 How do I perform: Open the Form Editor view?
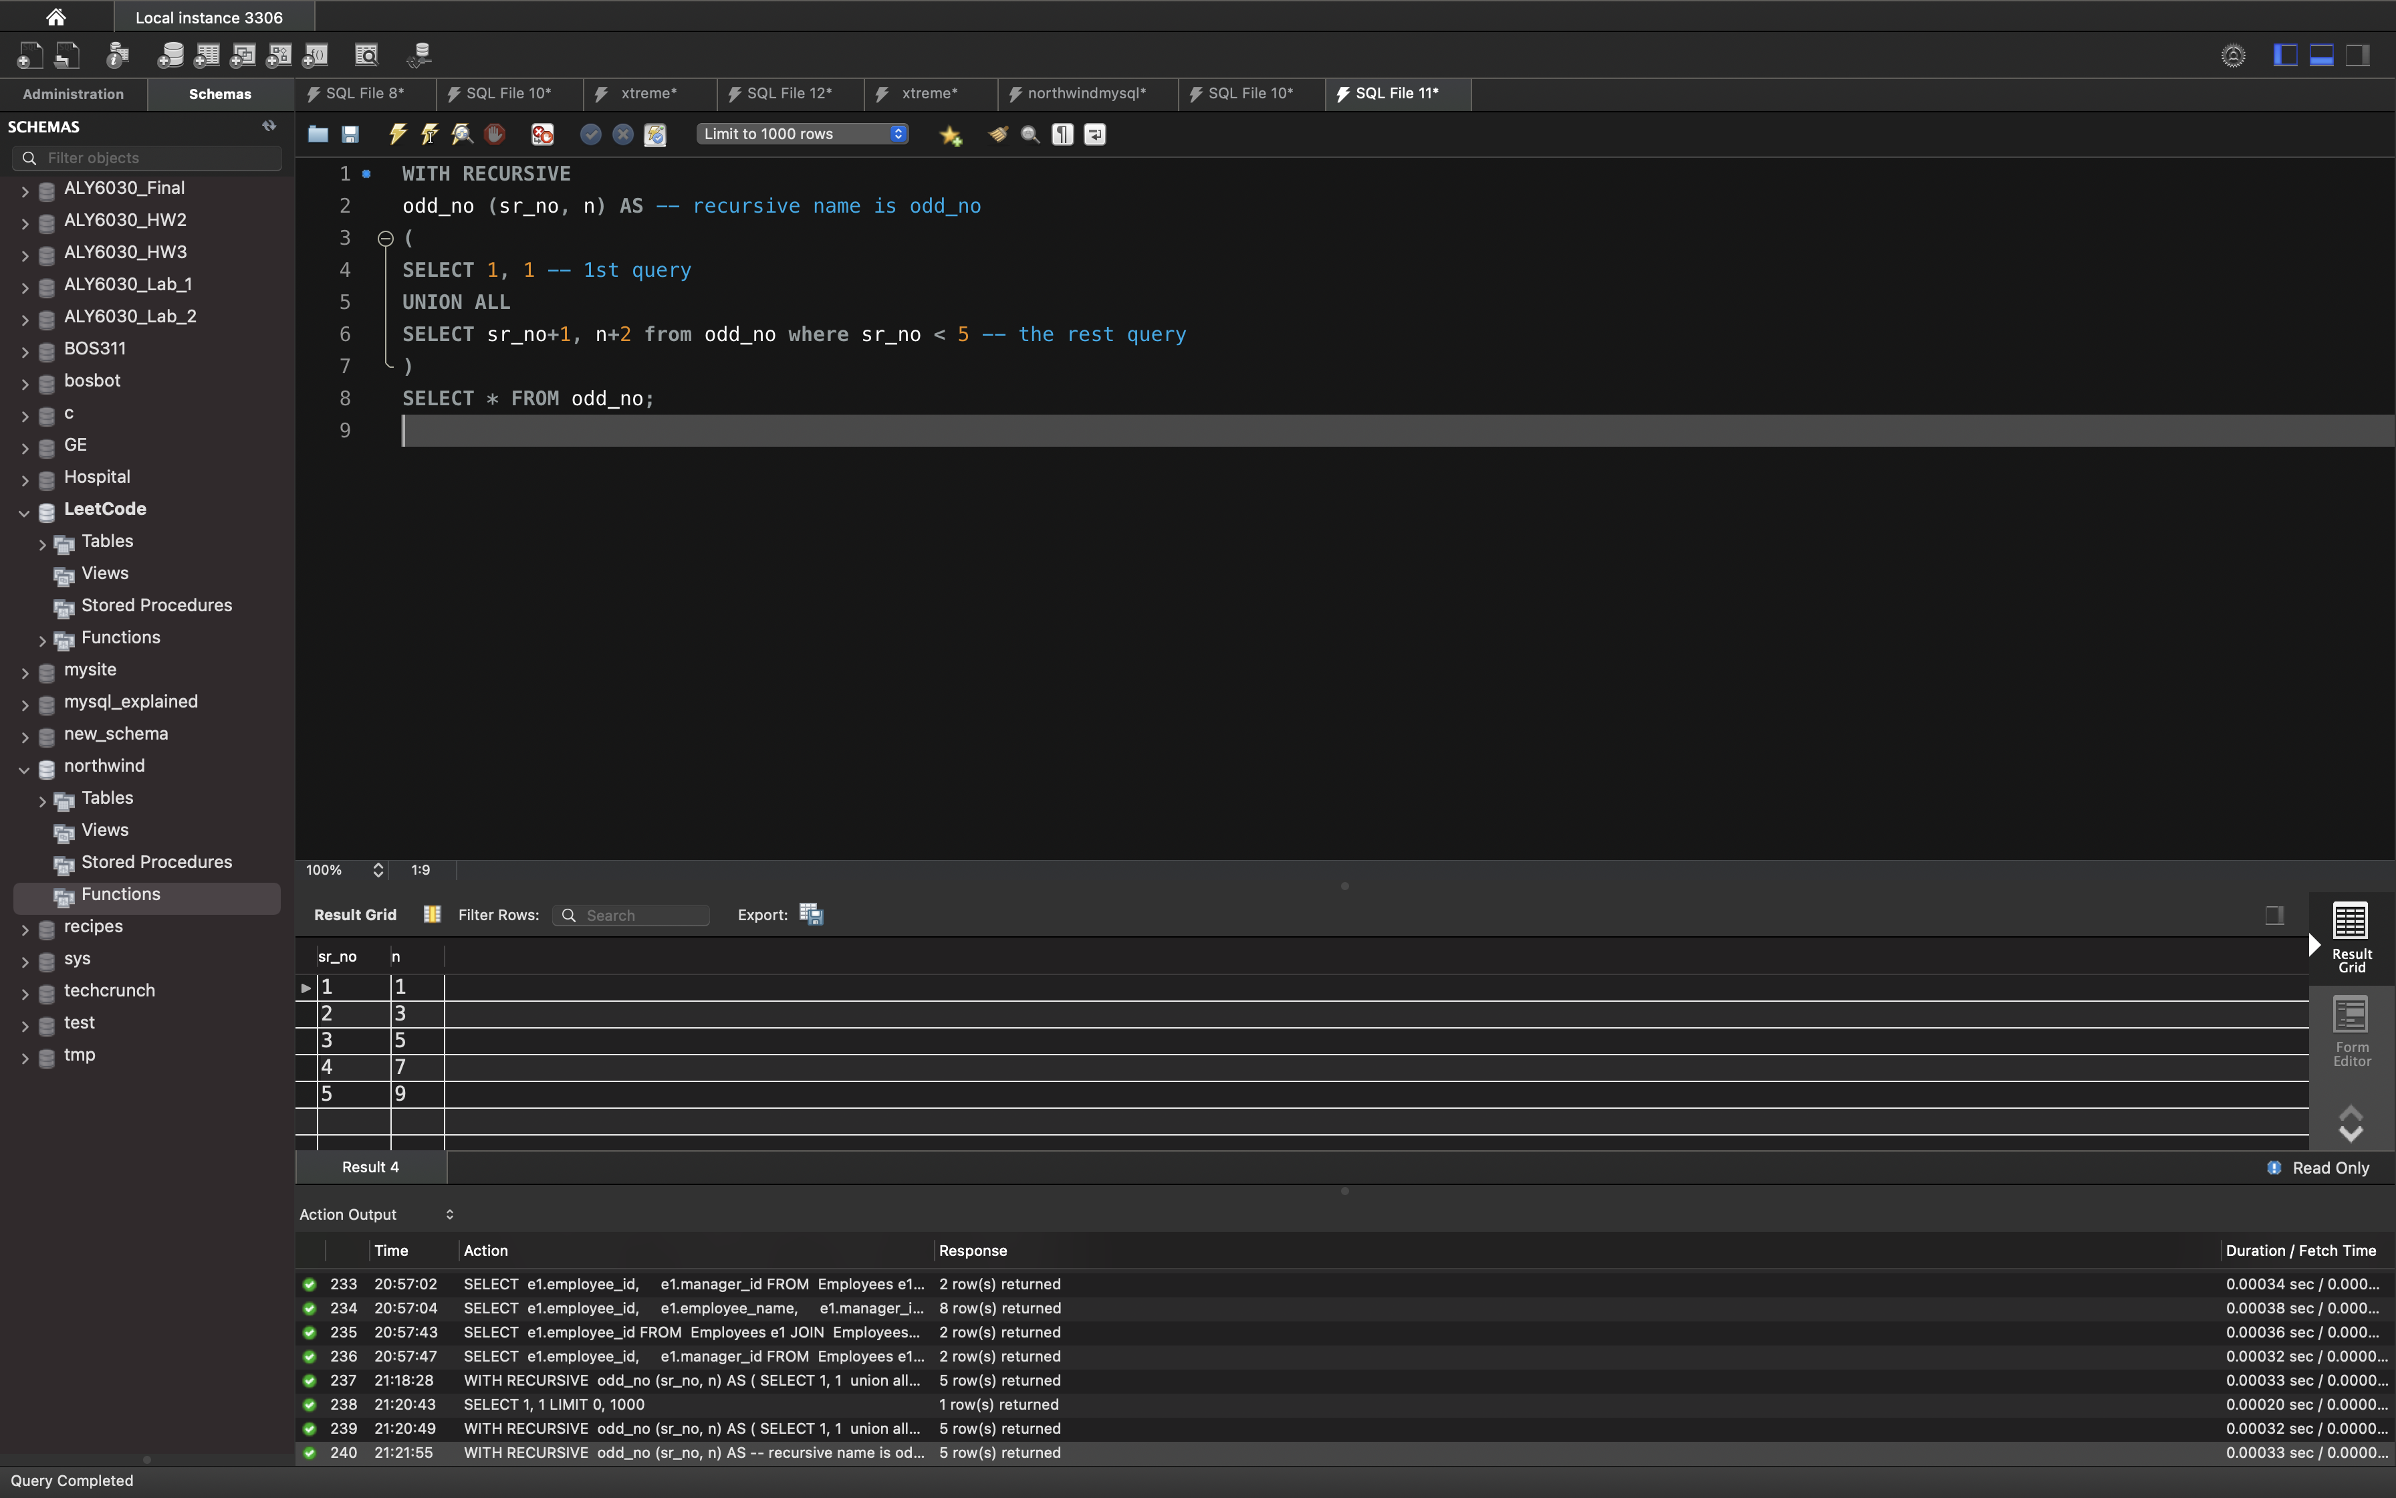click(x=2351, y=1031)
